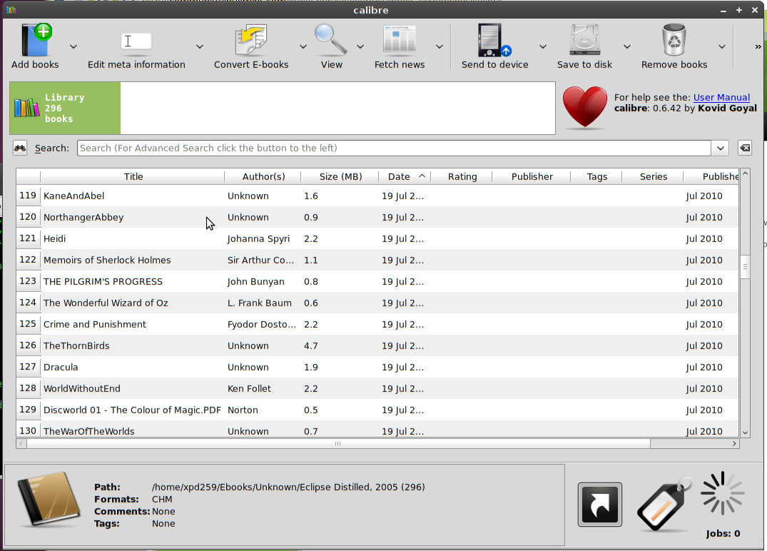Open the View magnifier tool
This screenshot has width=767, height=551.
(x=331, y=41)
